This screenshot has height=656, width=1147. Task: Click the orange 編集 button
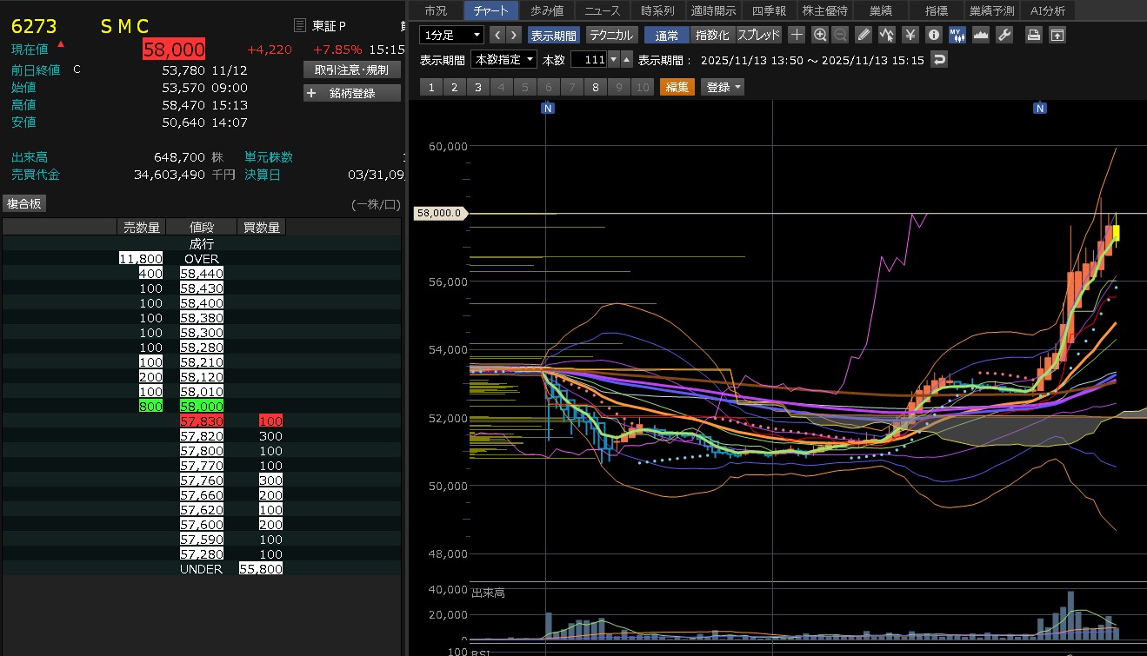tap(677, 87)
